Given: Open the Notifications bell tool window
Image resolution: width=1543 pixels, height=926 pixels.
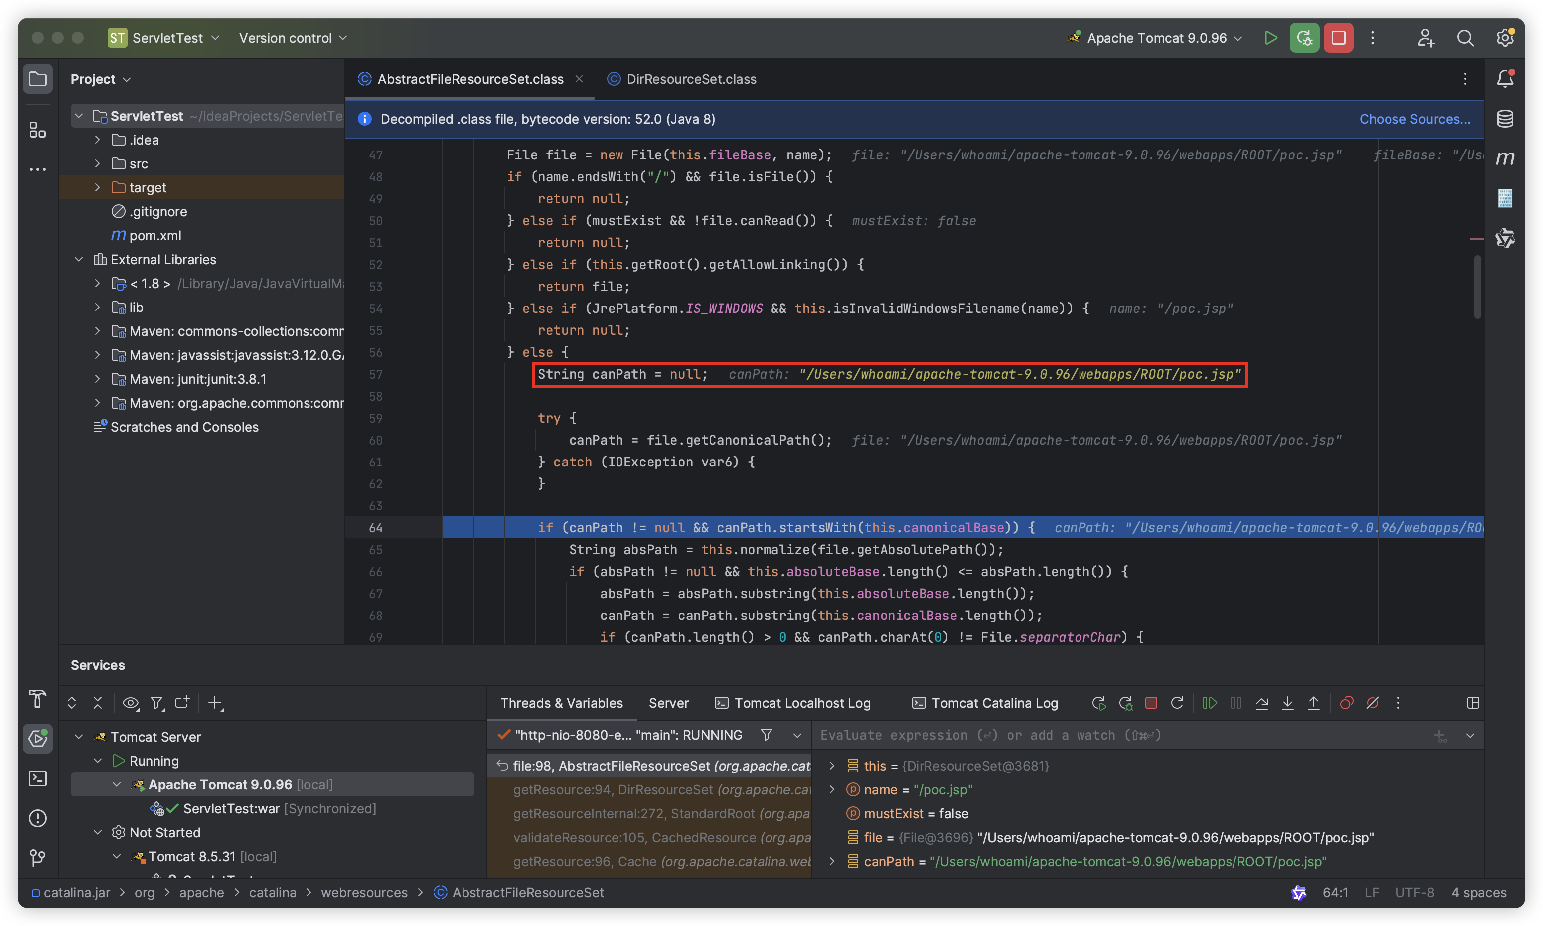Looking at the screenshot, I should tap(1505, 79).
